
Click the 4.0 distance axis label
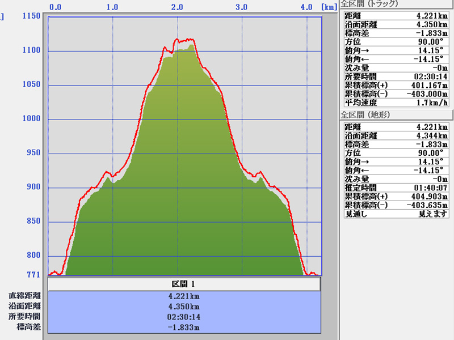point(306,7)
